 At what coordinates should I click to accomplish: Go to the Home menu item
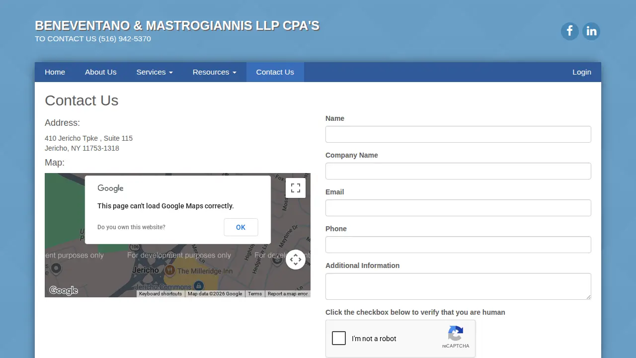coord(55,72)
